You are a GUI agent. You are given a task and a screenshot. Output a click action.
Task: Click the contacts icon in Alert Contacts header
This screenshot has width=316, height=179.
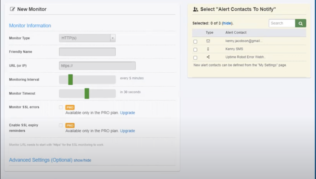(195, 9)
